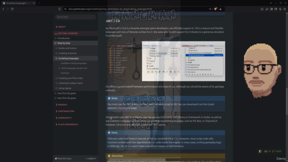The image size is (288, 162).
Task: Reload the page with the refresh icon
Action: click(x=12, y=9)
